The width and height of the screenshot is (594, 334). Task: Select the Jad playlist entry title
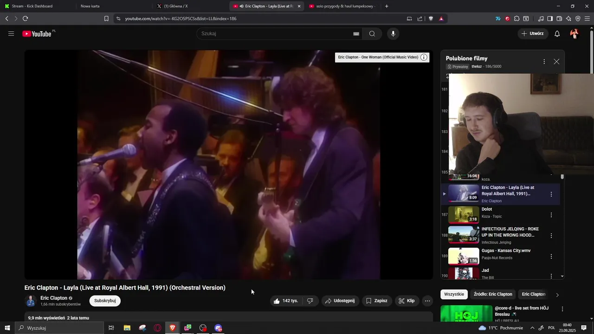tap(485, 270)
